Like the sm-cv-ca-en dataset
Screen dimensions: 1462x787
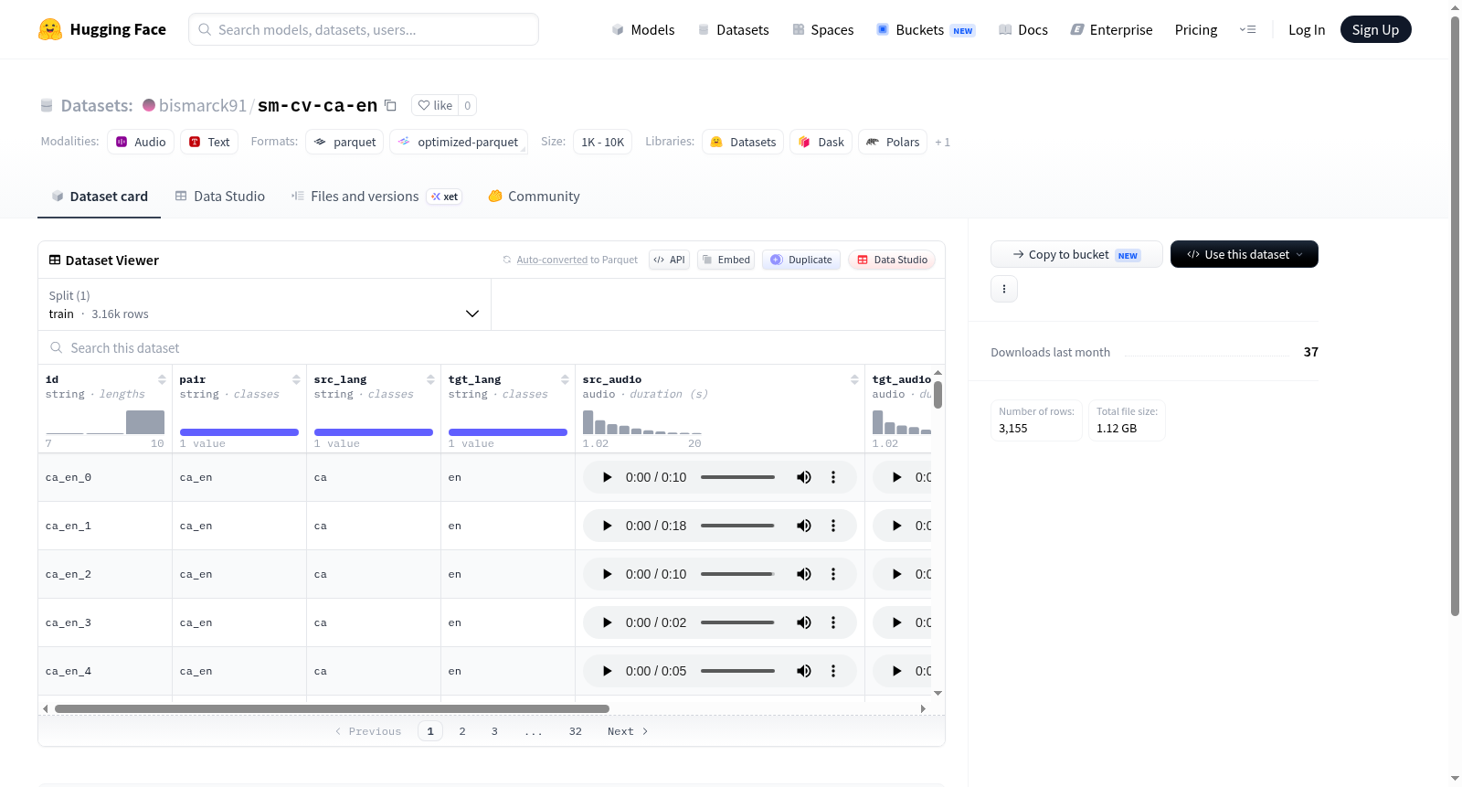pyautogui.click(x=435, y=105)
